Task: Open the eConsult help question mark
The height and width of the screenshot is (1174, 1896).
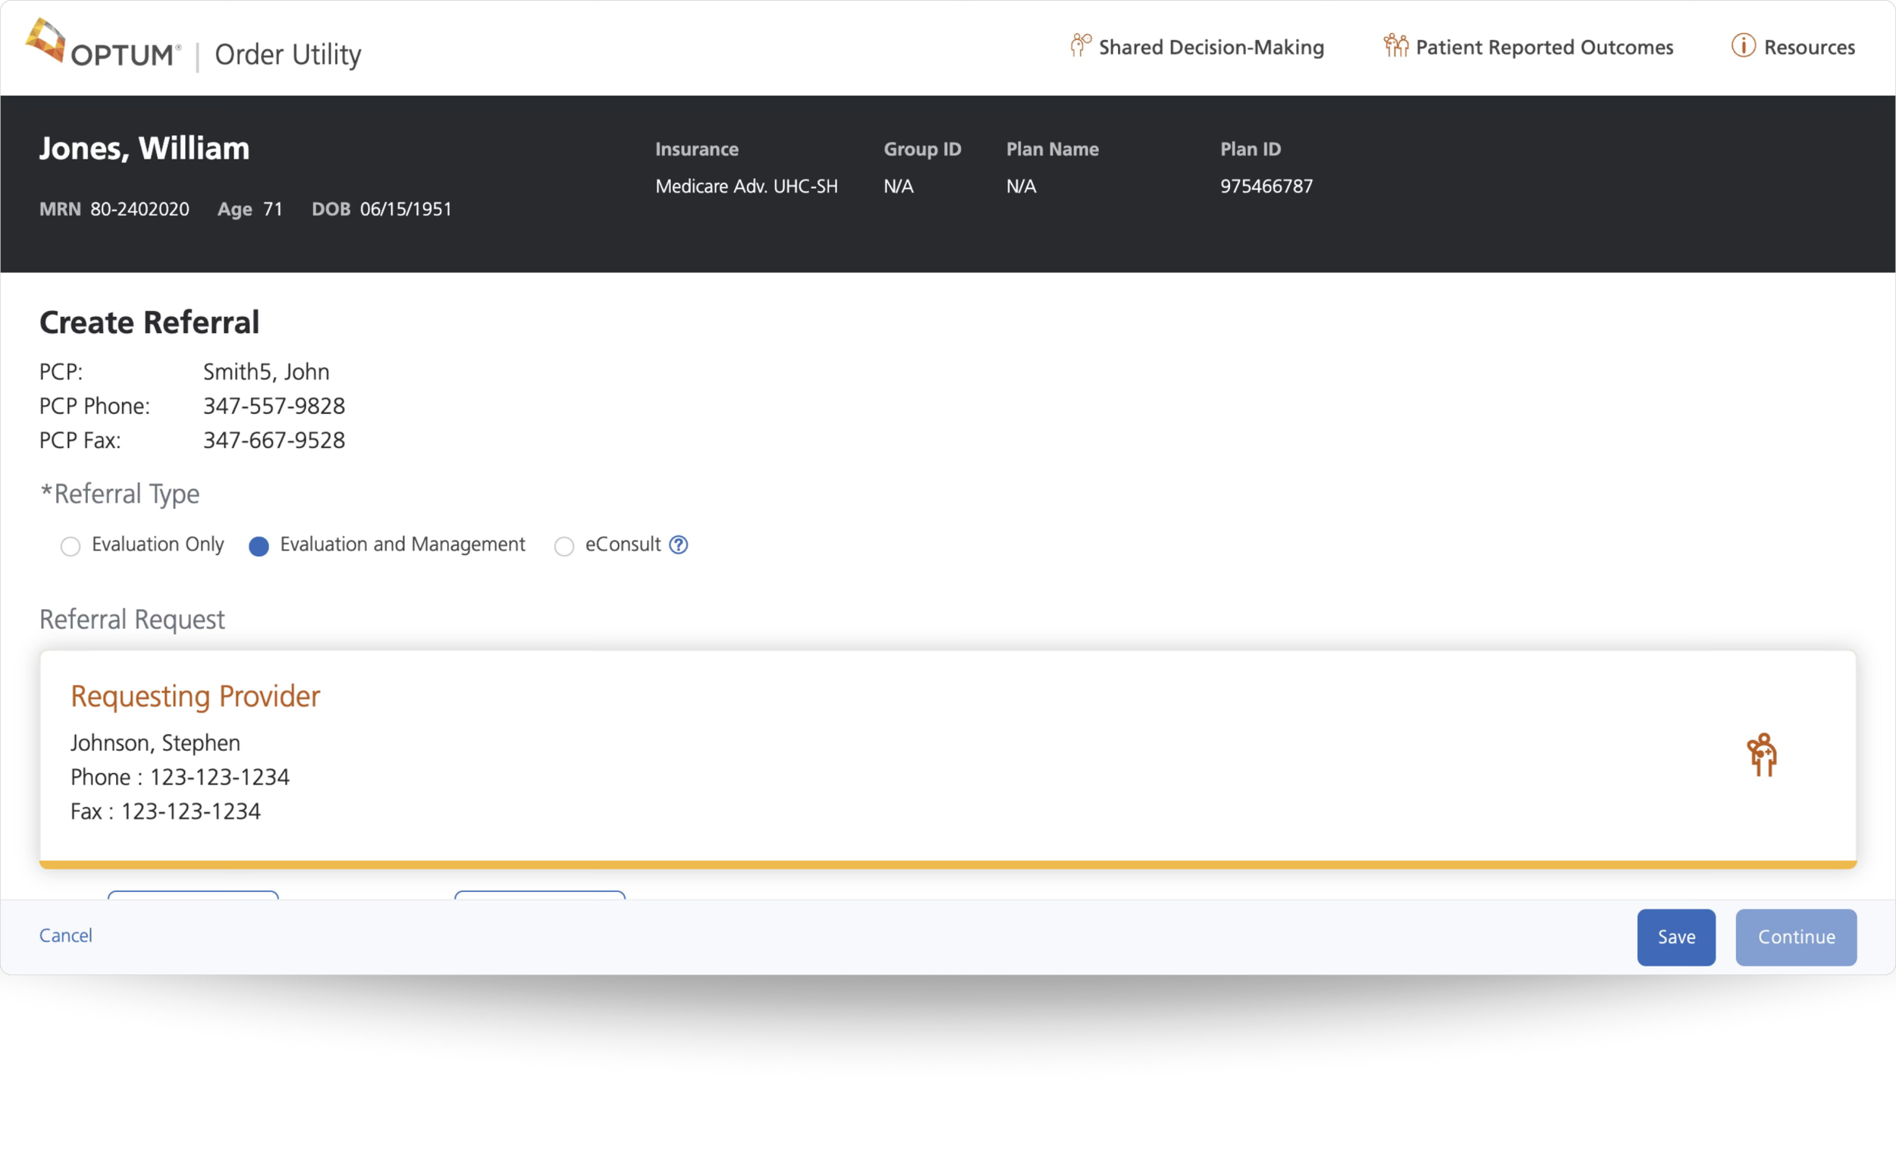Action: tap(679, 545)
